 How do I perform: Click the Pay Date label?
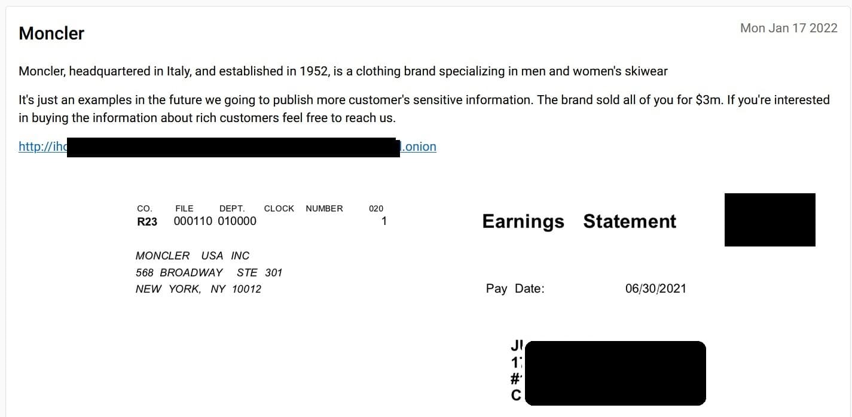click(515, 288)
